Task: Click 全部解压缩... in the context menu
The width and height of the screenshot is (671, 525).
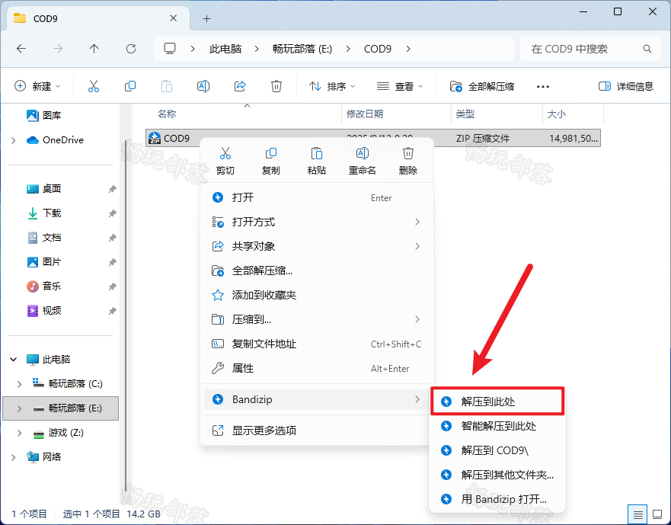Action: pos(317,271)
